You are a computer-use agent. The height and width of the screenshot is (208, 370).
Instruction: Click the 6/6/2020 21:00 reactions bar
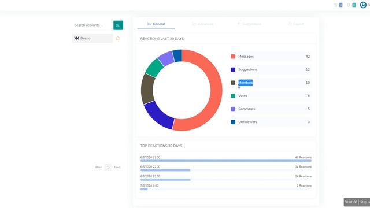226,161
